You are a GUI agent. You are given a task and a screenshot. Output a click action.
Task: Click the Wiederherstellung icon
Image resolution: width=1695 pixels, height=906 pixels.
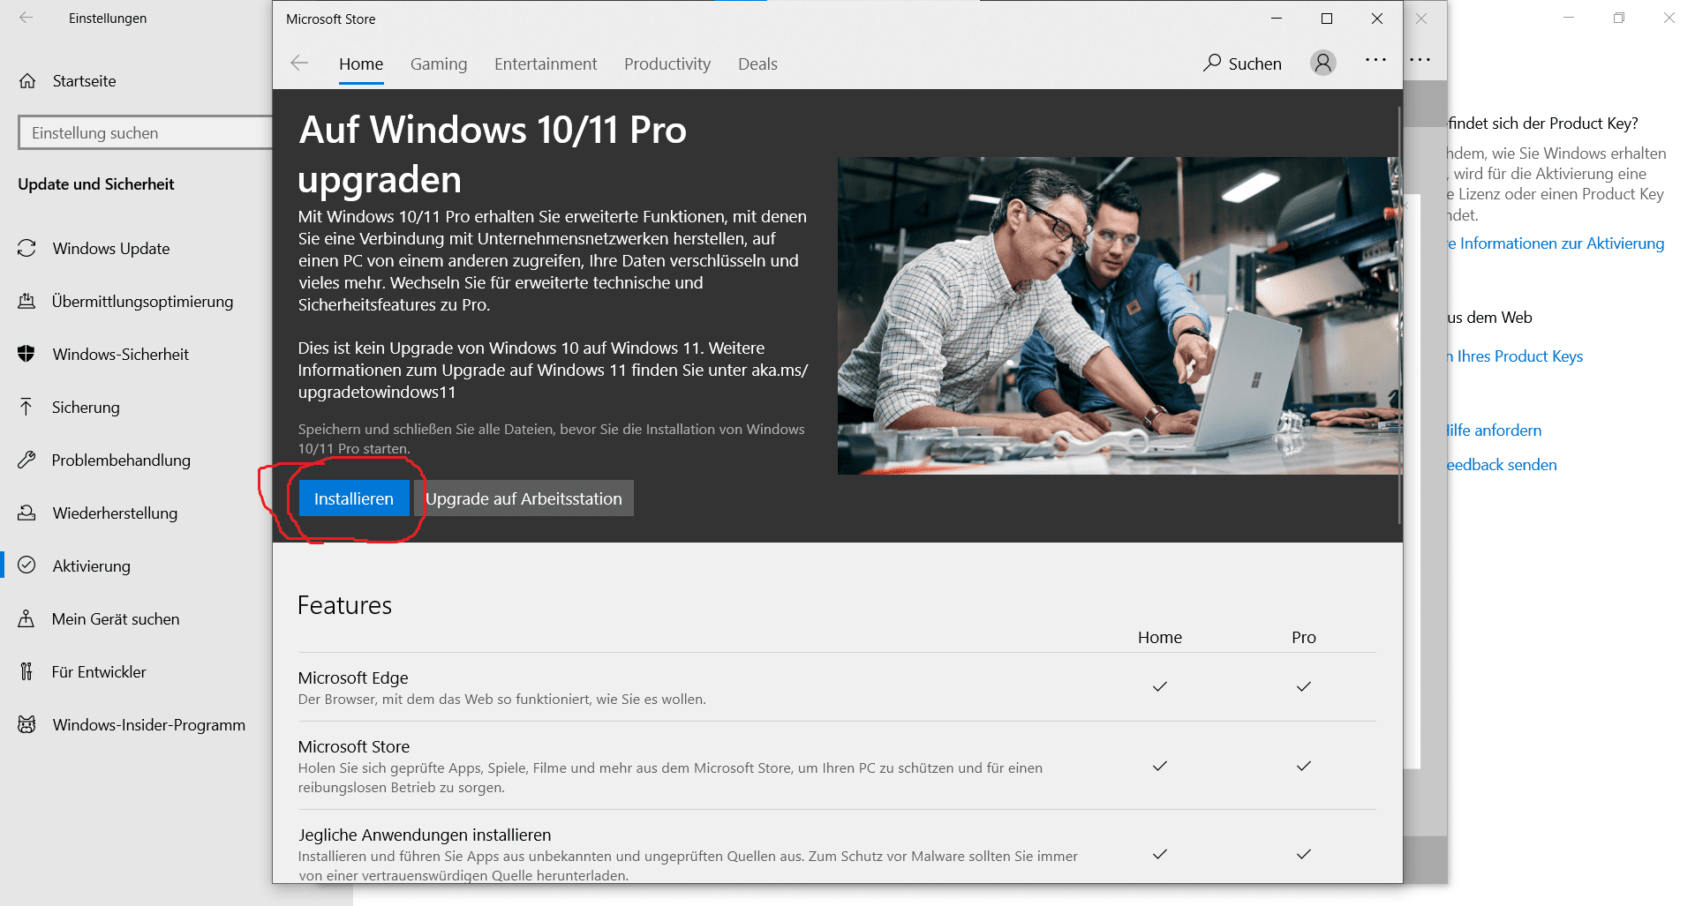coord(26,513)
